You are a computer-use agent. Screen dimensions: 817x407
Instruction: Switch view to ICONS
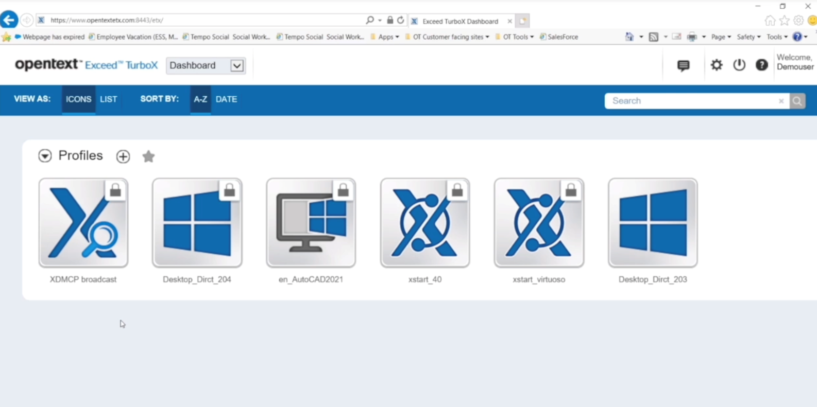point(78,99)
